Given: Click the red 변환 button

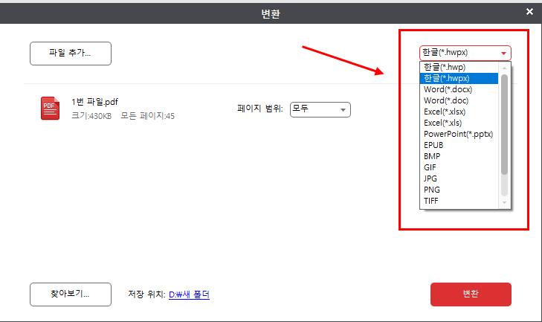Looking at the screenshot, I should tap(471, 294).
